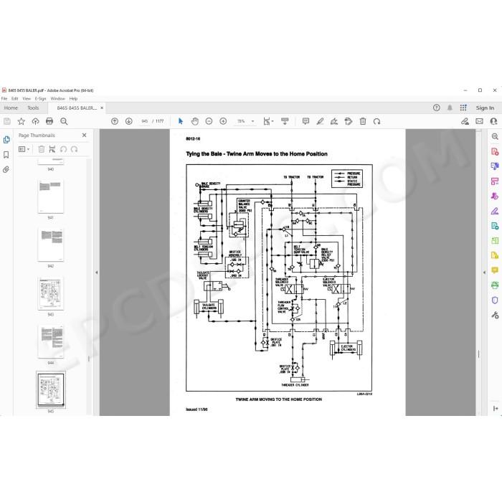Image resolution: width=502 pixels, height=502 pixels.
Task: Show the Page Thumbnails panel icon
Action: [6, 140]
